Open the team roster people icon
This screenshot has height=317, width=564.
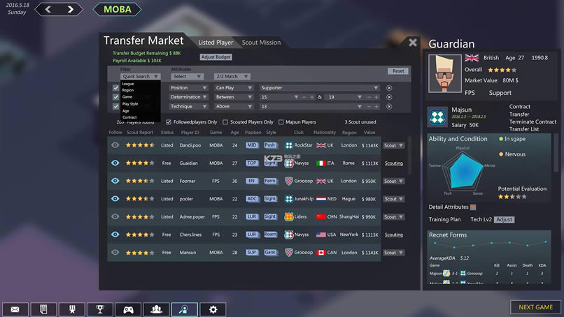pyautogui.click(x=157, y=309)
